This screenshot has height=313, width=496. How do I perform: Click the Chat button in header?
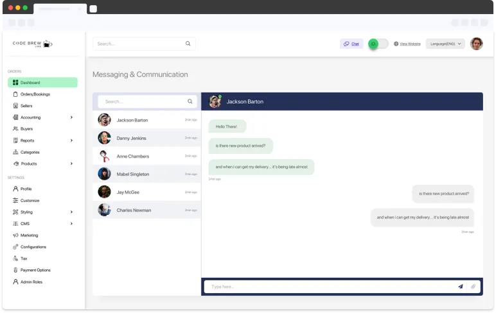point(351,44)
